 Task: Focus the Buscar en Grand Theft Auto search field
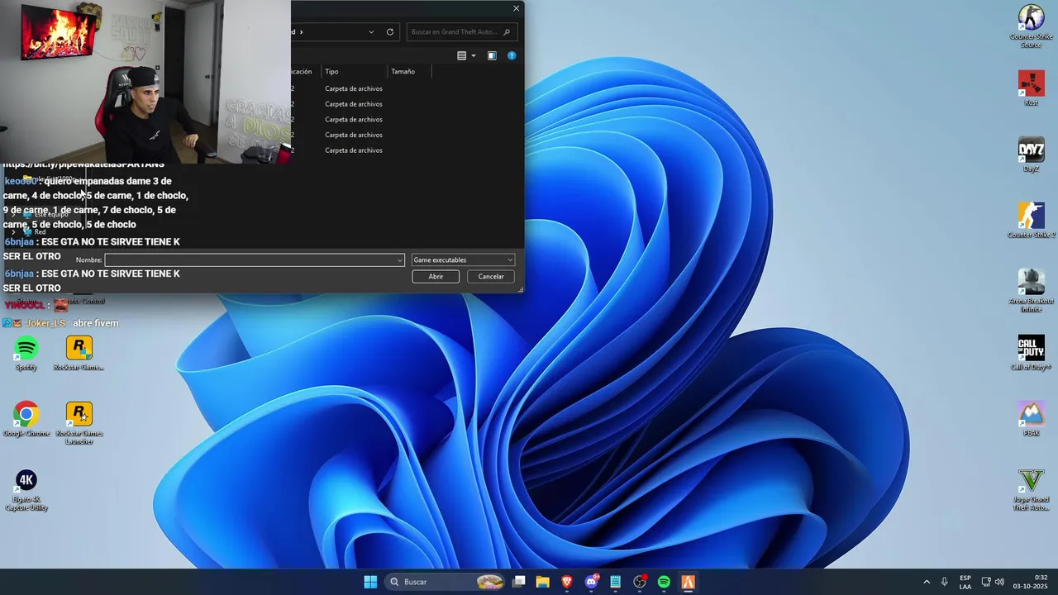pos(461,32)
